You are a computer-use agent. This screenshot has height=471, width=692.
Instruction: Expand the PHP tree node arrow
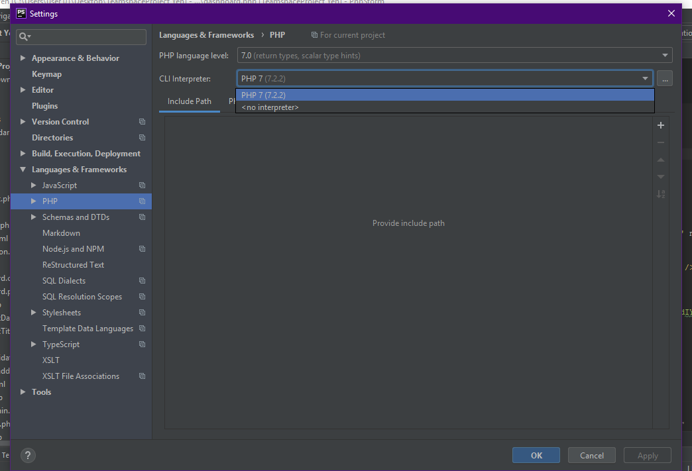pyautogui.click(x=34, y=201)
